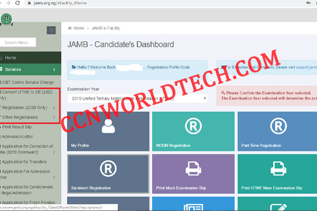Open Registration (2020 Only) menu item
The image size is (317, 211).
pos(25,108)
